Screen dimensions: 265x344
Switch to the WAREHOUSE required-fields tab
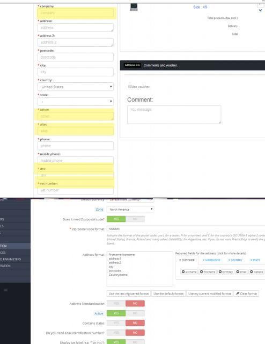[x=211, y=260]
